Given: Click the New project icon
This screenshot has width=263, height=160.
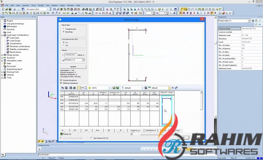Looking at the screenshot, I should (3, 9).
